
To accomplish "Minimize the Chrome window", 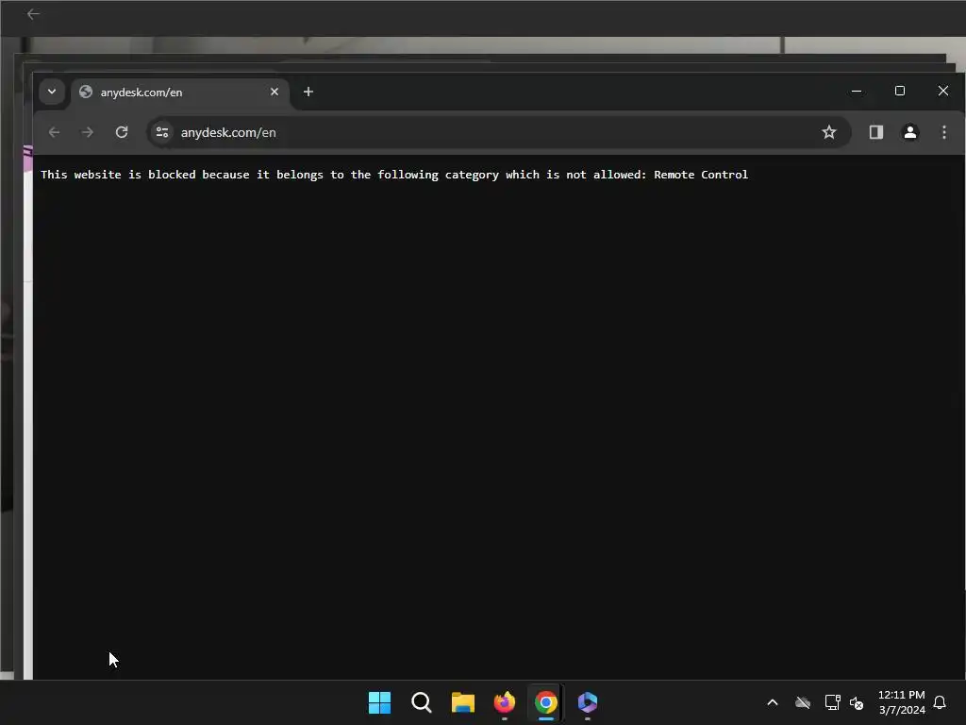I will point(857,92).
